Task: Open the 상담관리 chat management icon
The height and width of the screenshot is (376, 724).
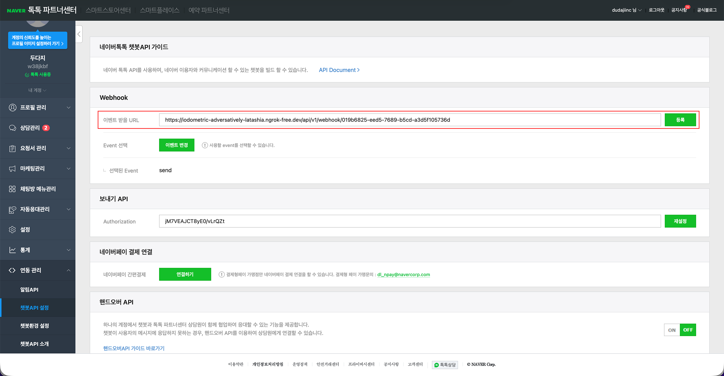Action: (12, 128)
